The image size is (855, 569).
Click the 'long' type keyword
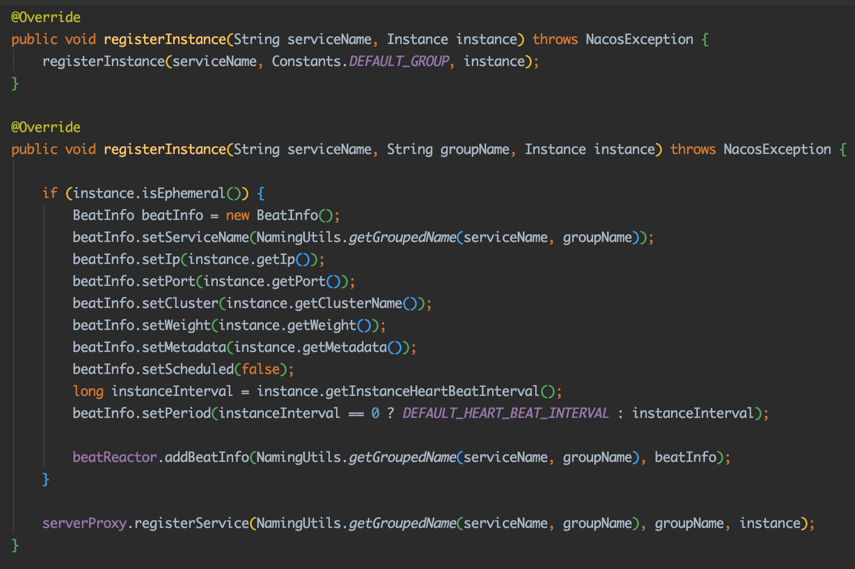pos(88,391)
